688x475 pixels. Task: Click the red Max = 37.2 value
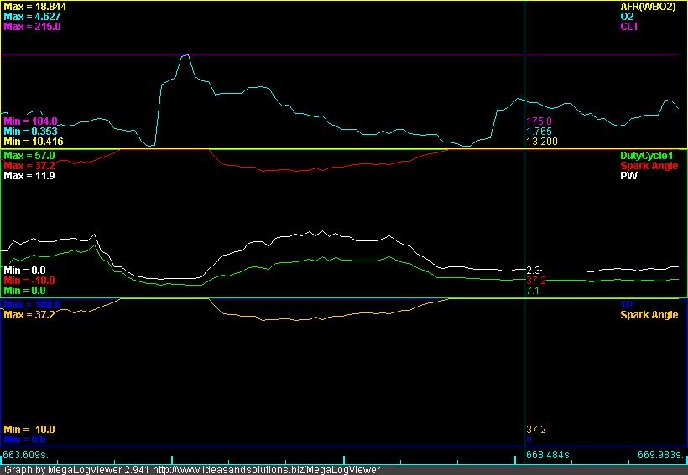[29, 166]
